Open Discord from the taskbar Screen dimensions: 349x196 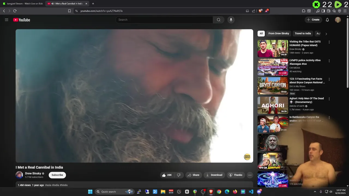[x=259, y=192]
